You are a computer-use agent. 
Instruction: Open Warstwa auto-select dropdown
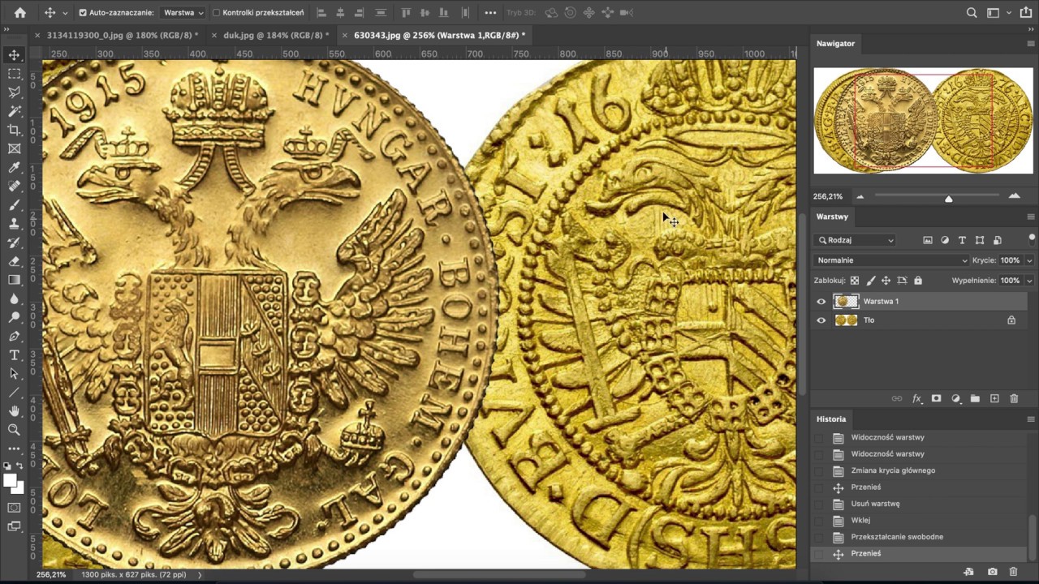183,13
